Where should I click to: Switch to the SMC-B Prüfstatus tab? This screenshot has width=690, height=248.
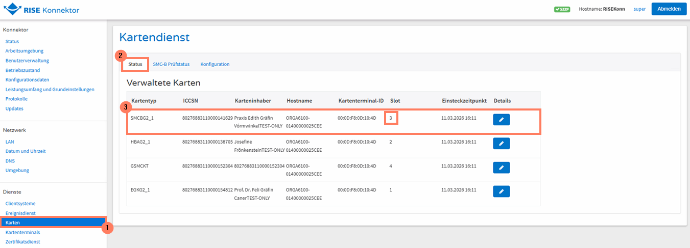click(x=171, y=64)
